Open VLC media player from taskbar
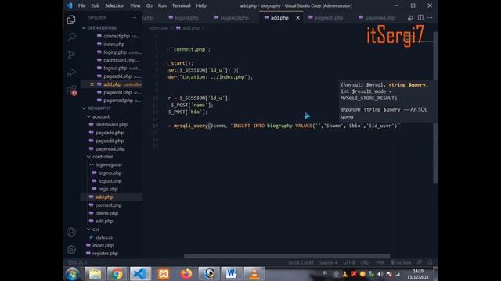 point(254,274)
